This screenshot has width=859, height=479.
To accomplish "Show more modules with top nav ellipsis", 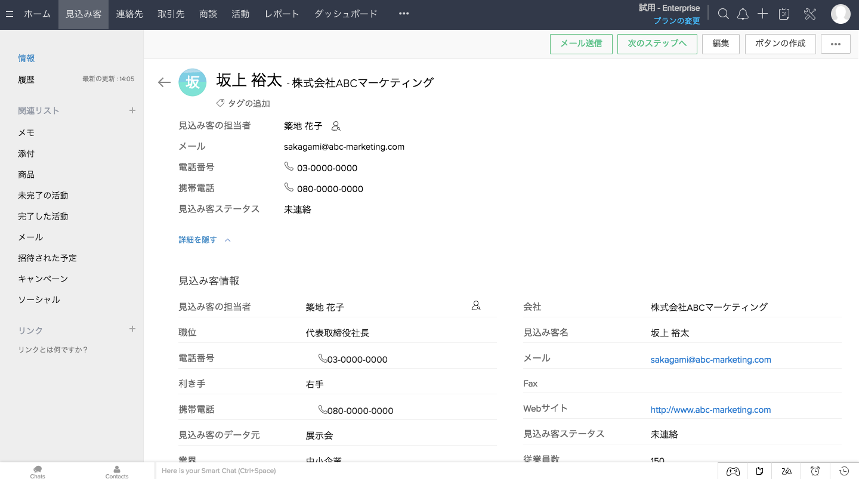I will coord(404,14).
